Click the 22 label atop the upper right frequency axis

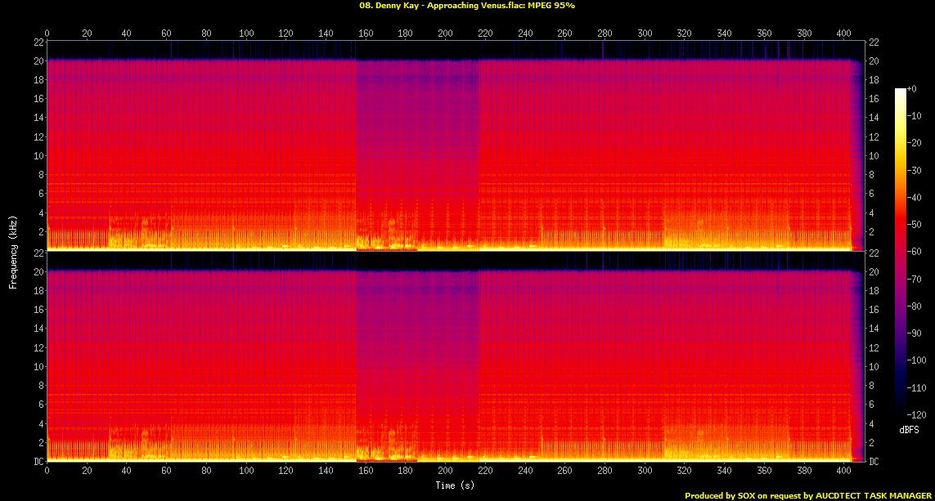point(874,42)
